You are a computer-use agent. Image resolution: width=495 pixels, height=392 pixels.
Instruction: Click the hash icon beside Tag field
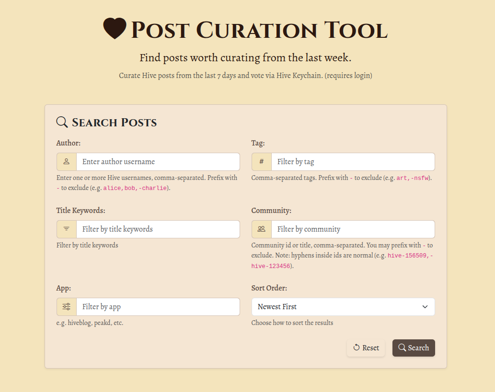click(261, 161)
